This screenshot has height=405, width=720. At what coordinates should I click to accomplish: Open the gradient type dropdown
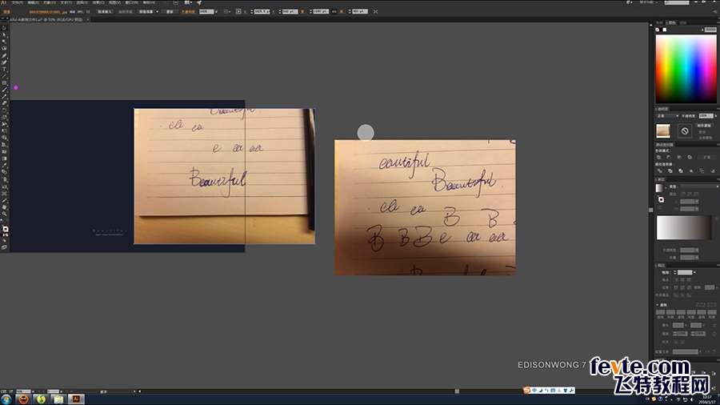click(x=698, y=186)
